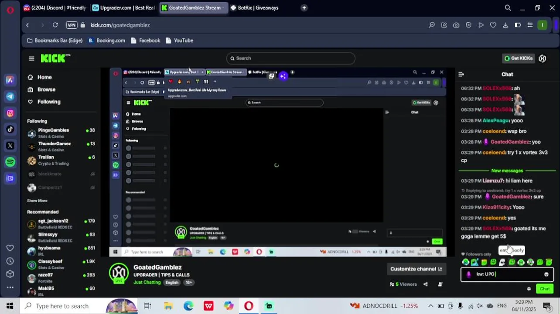Switch to the Upgrader.com tab
Viewport: 560px width, 314px height.
pyautogui.click(x=124, y=8)
